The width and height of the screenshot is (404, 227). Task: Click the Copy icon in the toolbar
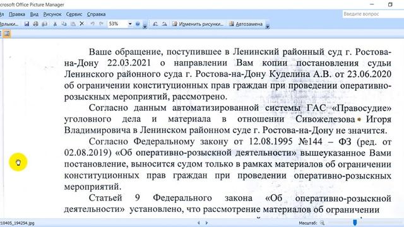[x=64, y=24]
